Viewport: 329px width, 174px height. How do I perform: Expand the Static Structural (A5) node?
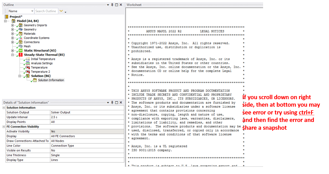point(12,50)
